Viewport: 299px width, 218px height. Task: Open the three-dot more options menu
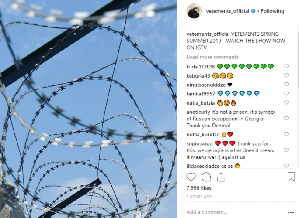(291, 212)
